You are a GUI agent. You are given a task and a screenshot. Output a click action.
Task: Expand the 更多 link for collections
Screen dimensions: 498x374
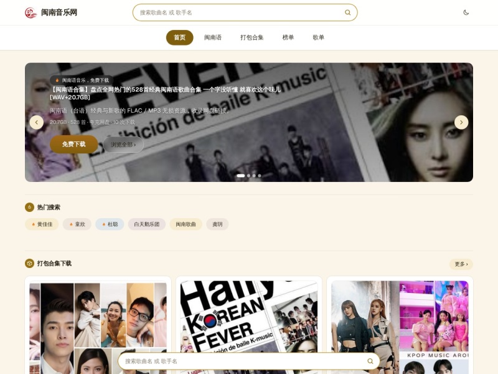(x=461, y=264)
